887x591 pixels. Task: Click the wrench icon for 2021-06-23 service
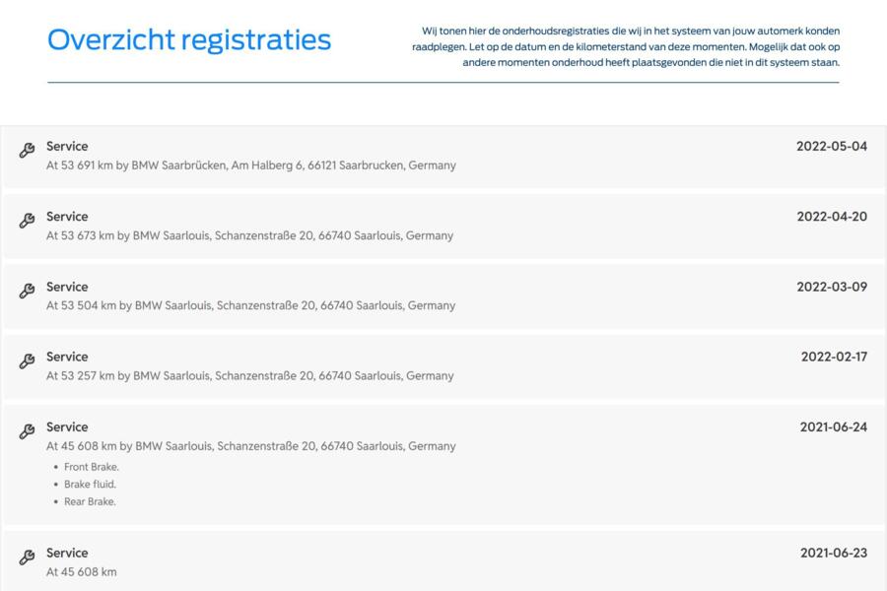[x=27, y=557]
